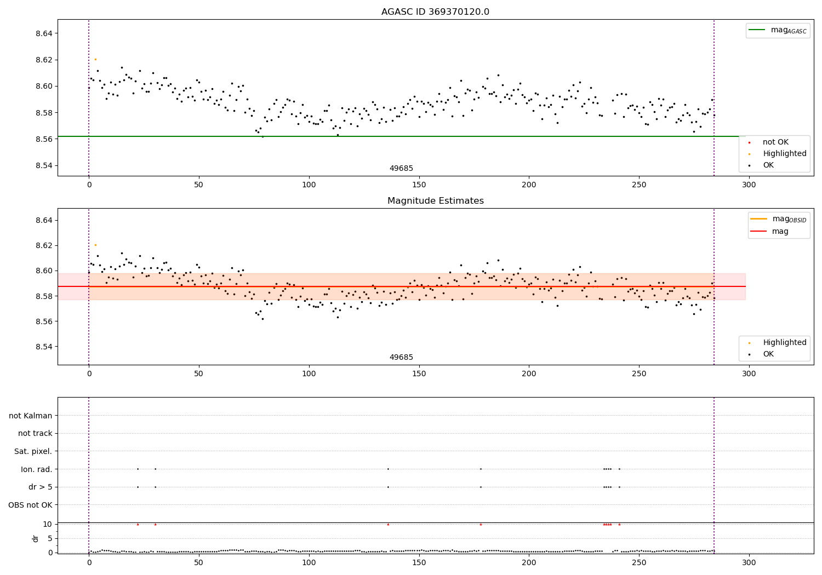Click the 'not Kalman' y-axis label
The width and height of the screenshot is (822, 575).
[31, 416]
